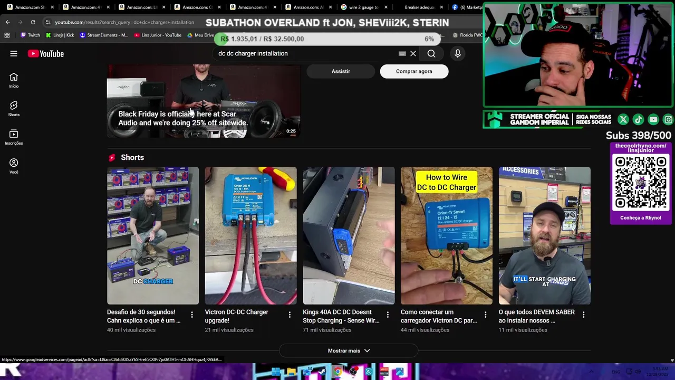This screenshot has height=380, width=675.
Task: Click the browser address bar URL
Action: tap(124, 22)
